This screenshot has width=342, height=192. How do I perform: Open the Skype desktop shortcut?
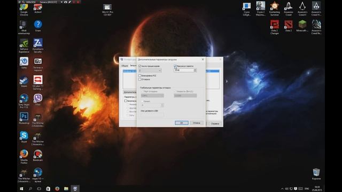pos(24,137)
